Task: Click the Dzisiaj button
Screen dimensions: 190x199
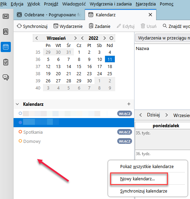Action: tap(153, 115)
